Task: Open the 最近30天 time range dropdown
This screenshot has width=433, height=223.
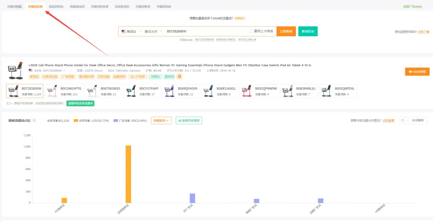Action: pos(154,32)
